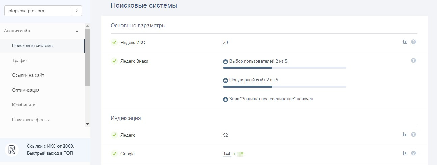Collapse the Анализ сайта section
This screenshot has height=165, width=437.
click(x=77, y=31)
